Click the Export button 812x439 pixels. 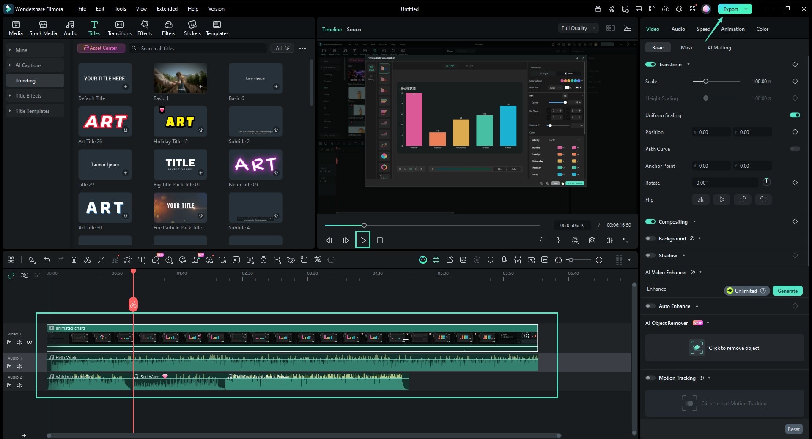point(730,8)
